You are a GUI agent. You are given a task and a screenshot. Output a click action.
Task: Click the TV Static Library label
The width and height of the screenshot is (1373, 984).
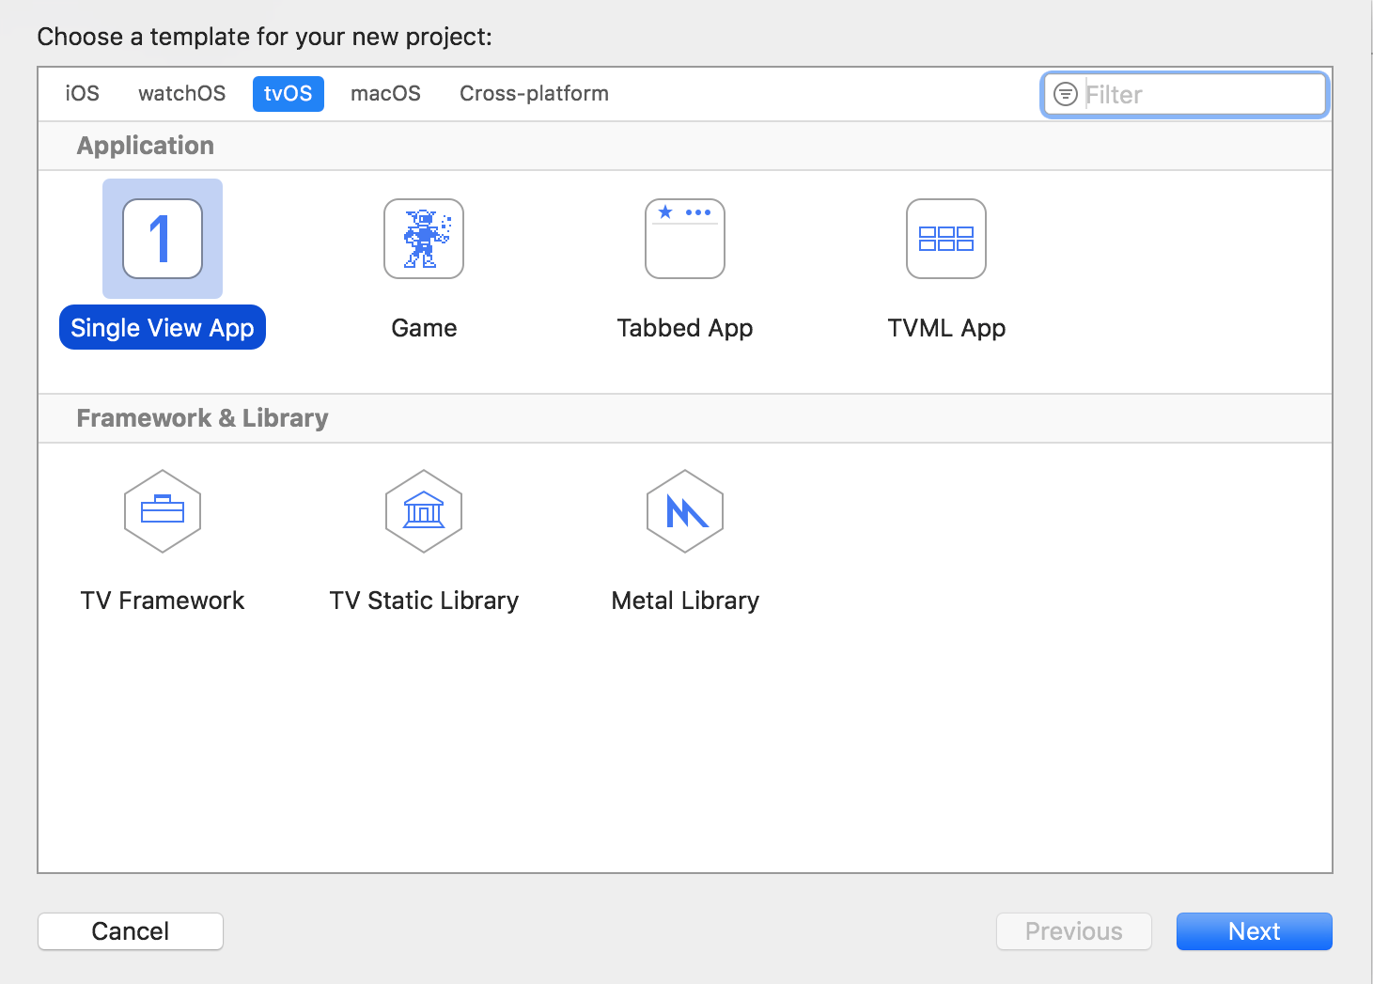[x=424, y=601]
